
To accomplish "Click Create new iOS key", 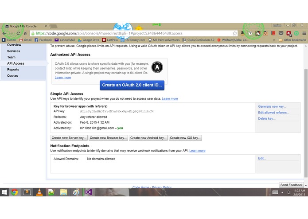I will point(185,138).
